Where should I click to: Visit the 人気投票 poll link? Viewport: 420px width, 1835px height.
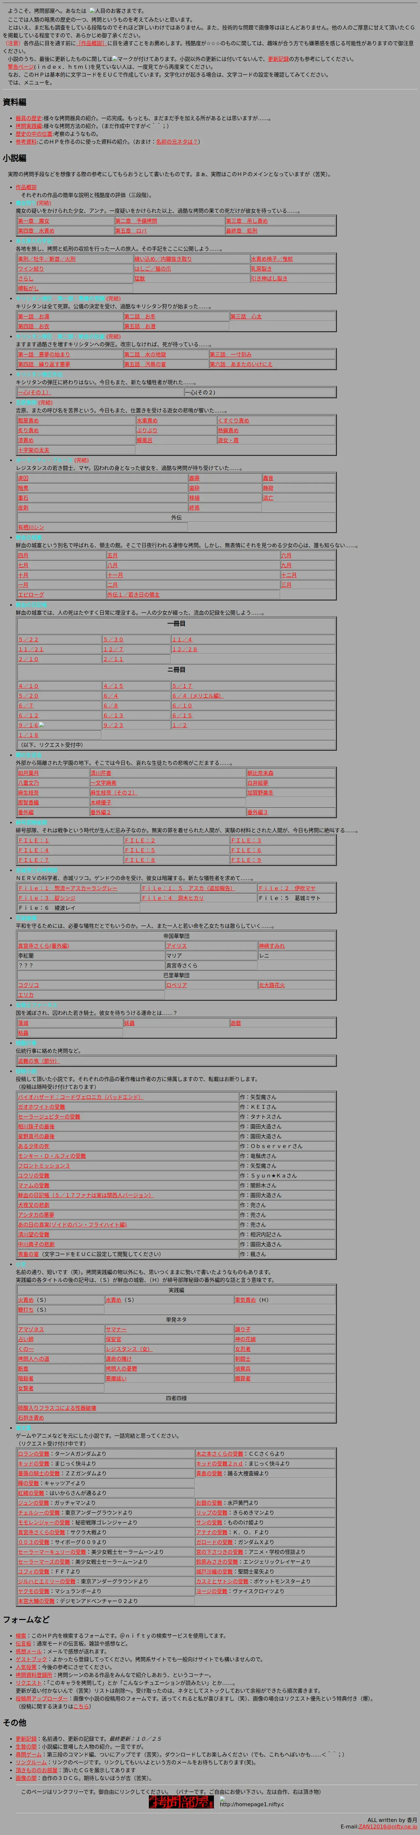click(x=26, y=1667)
